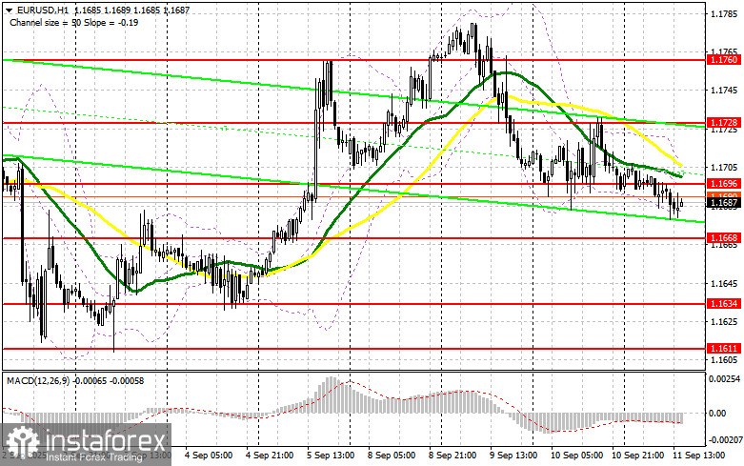
Task: Select the red 1.1760 price level label
Action: pyautogui.click(x=724, y=60)
